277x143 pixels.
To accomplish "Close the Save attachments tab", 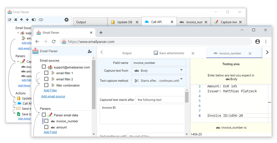I will pos(193,53).
